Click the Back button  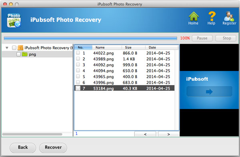23,147
